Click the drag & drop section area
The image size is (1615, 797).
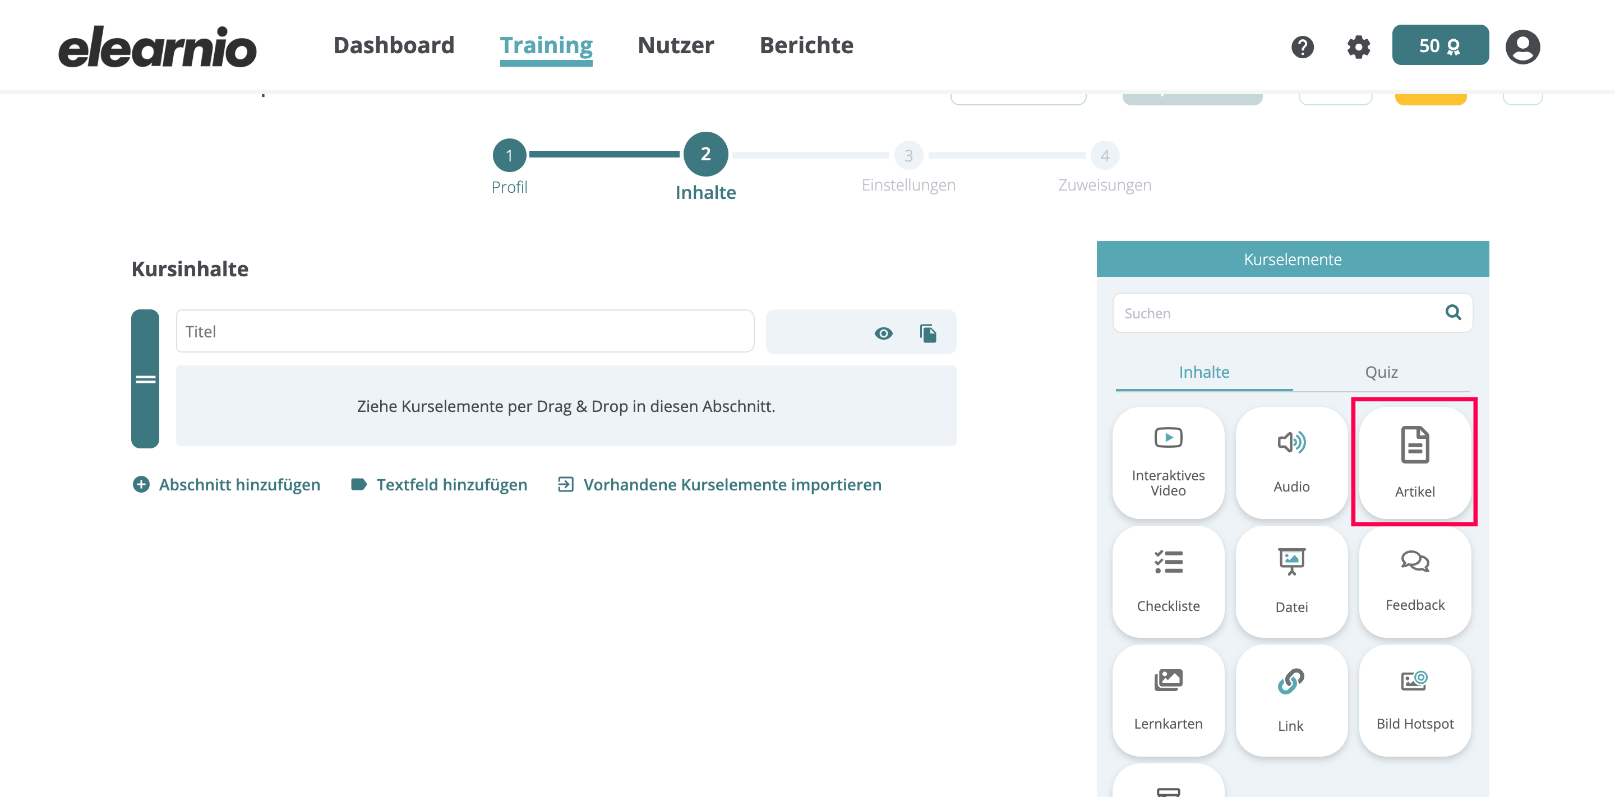tap(565, 406)
